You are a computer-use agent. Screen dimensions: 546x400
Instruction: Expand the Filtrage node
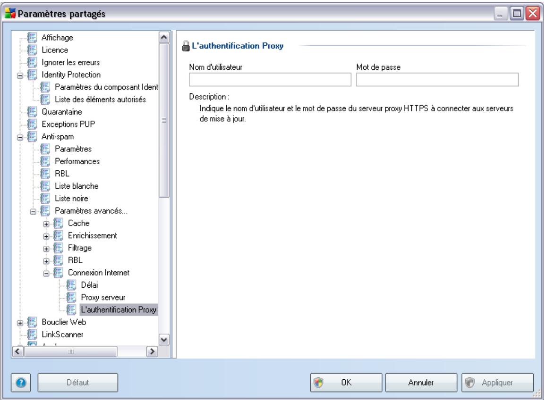[46, 249]
